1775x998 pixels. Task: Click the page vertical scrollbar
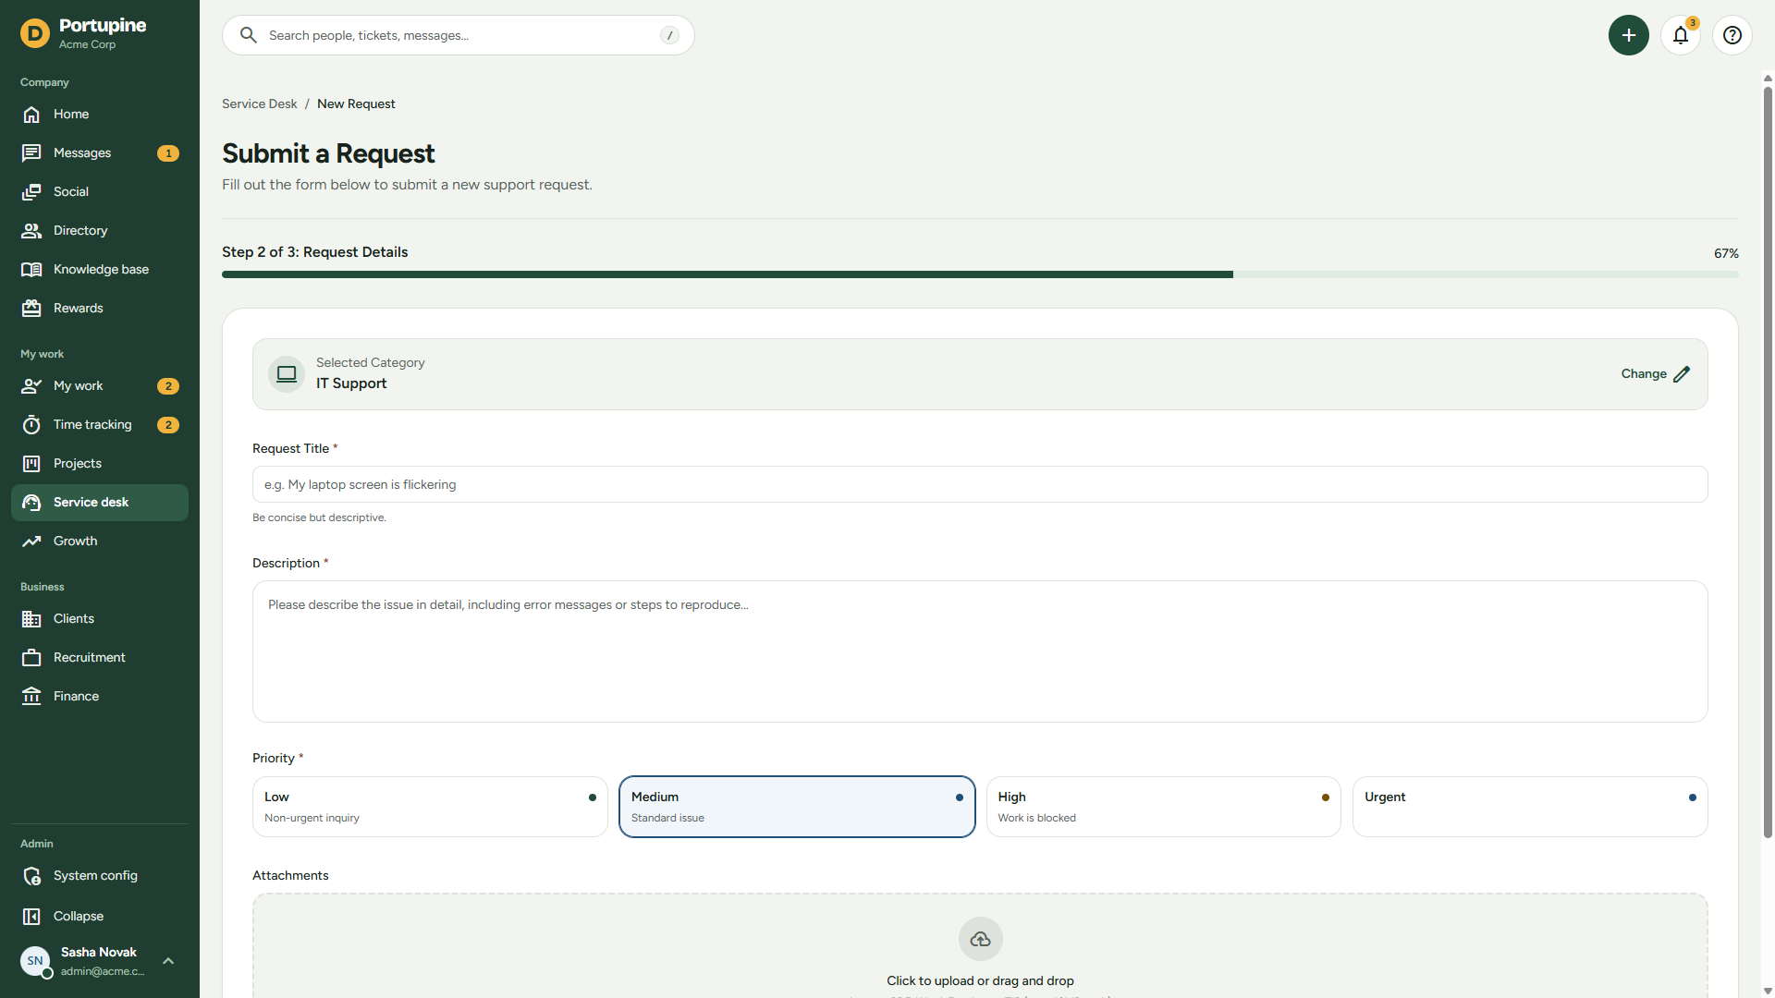1768,462
